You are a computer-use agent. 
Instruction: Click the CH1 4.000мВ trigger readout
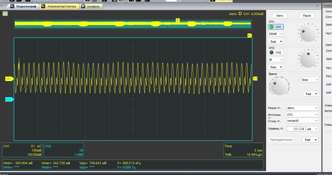[253, 14]
